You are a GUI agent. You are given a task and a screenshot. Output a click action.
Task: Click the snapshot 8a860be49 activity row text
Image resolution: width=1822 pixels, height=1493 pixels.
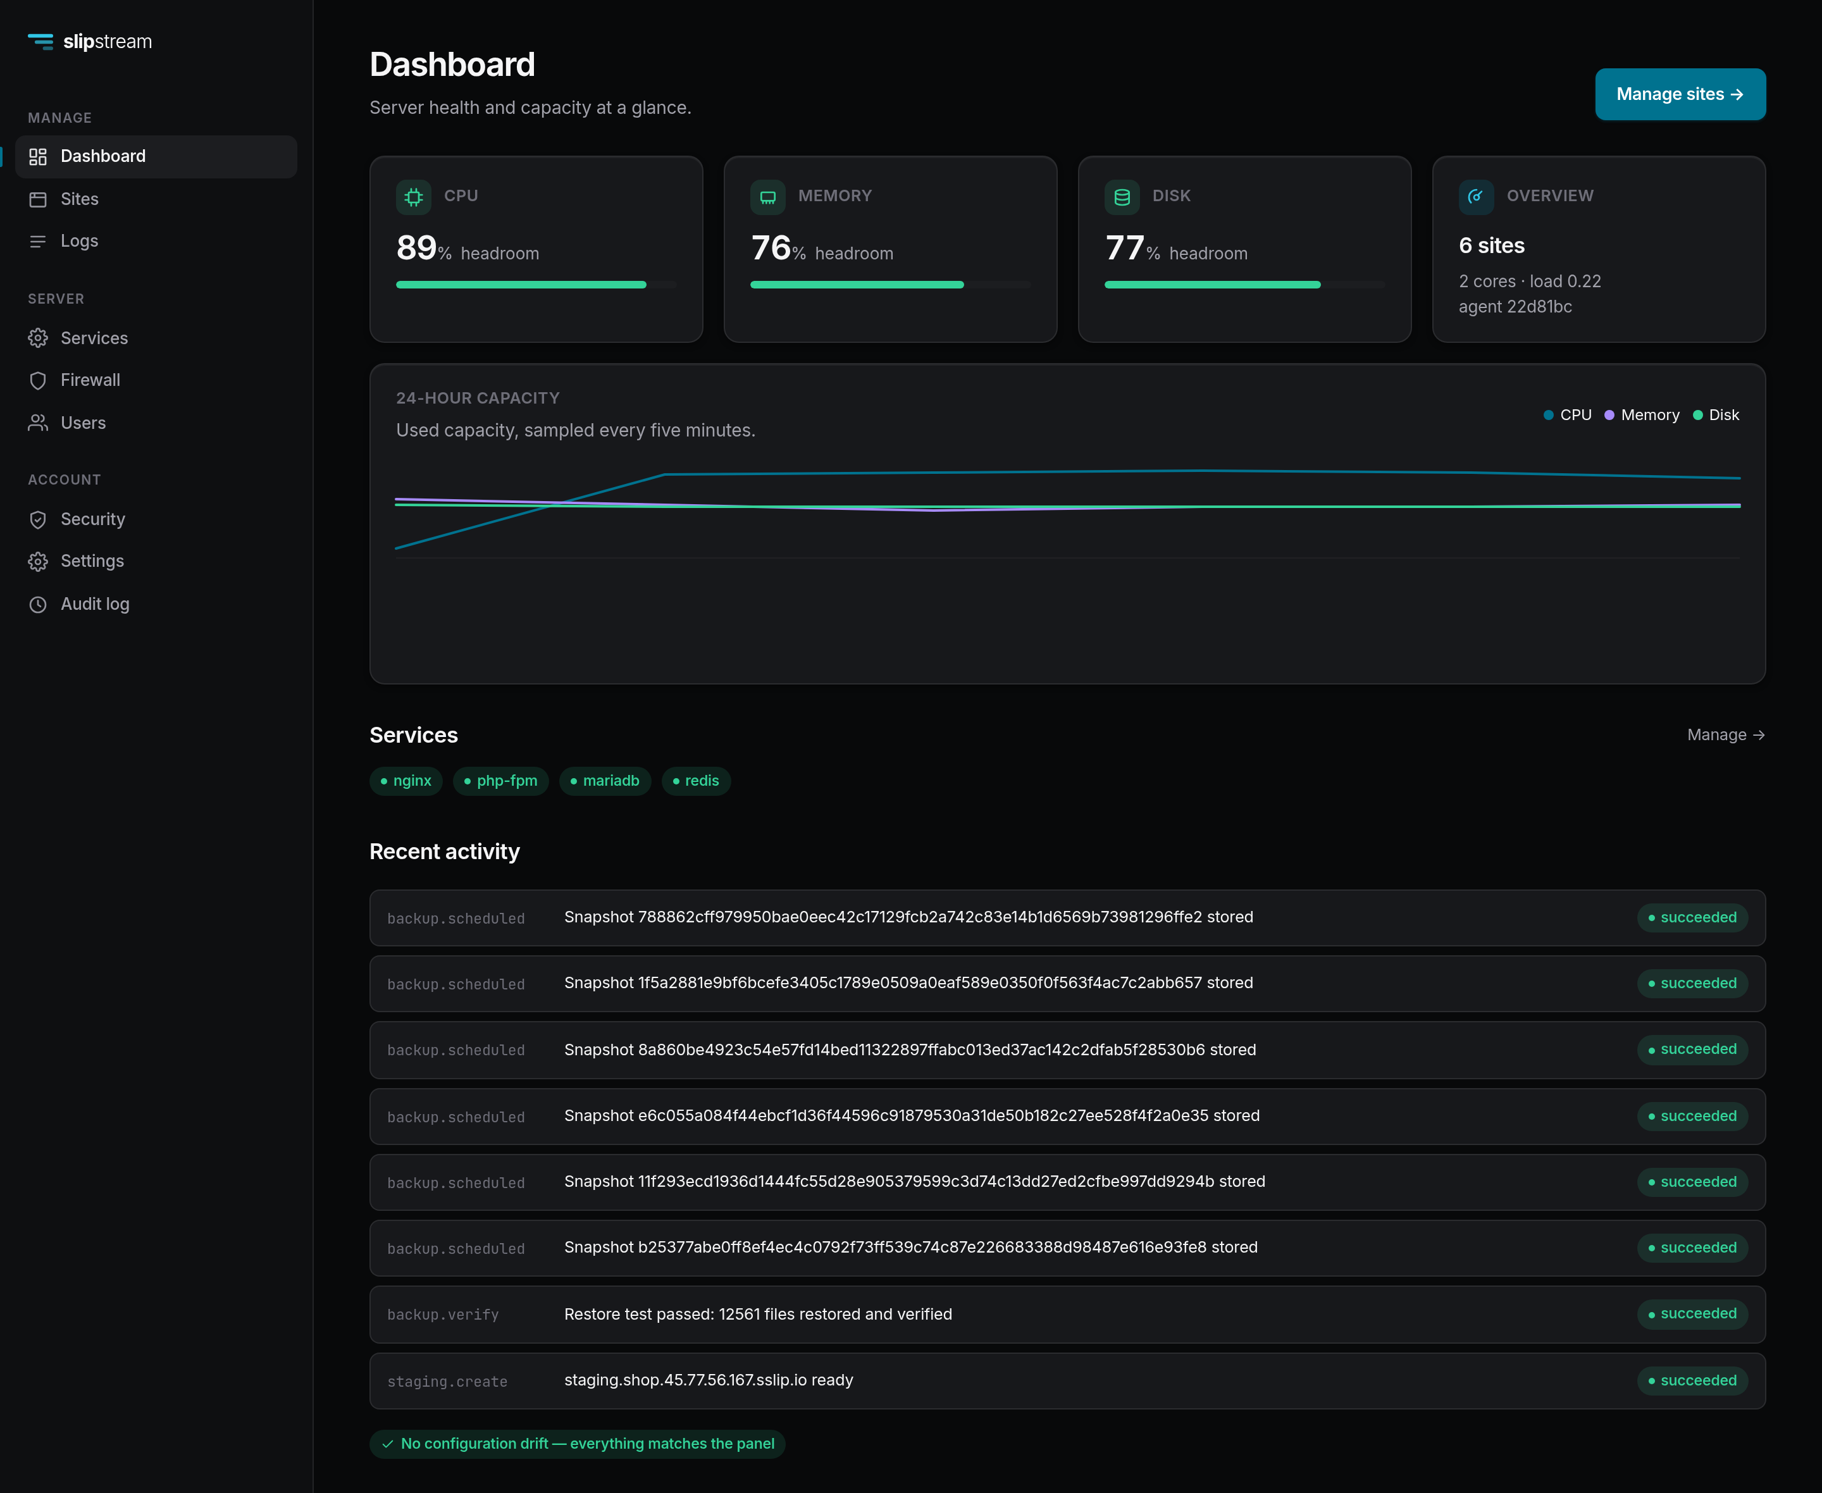click(x=910, y=1050)
